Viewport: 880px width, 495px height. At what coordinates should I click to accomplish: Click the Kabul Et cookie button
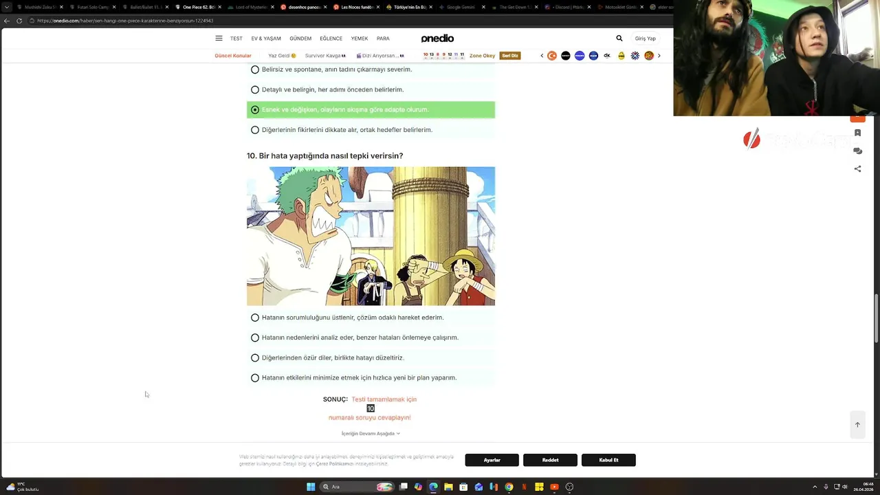(x=608, y=460)
